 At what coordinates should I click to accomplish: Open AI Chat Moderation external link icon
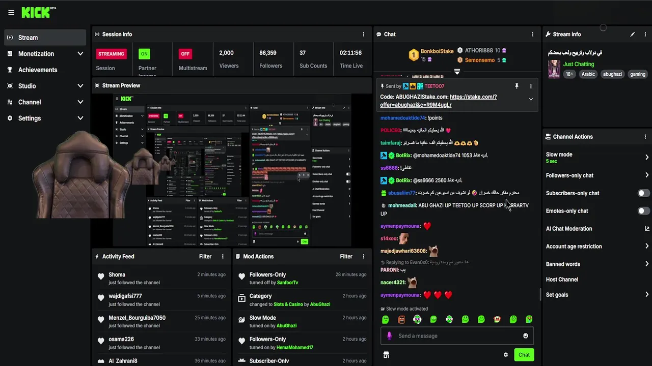(647, 229)
